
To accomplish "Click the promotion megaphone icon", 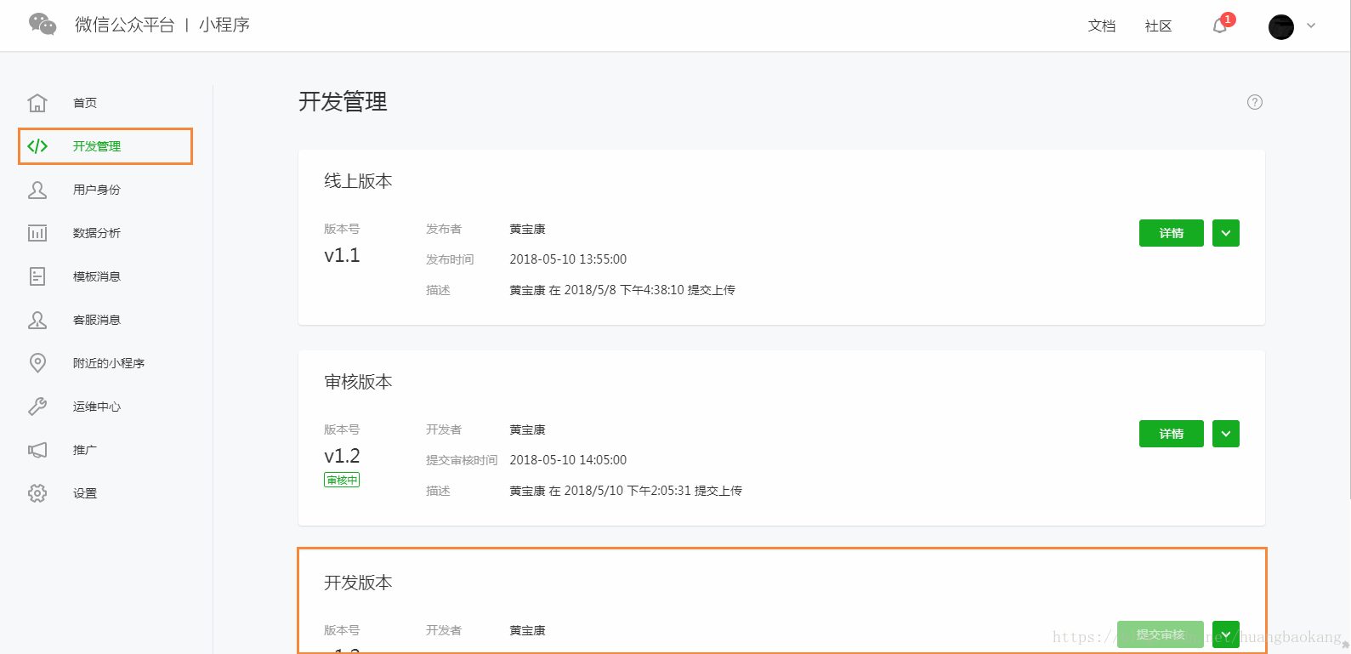I will [x=37, y=450].
